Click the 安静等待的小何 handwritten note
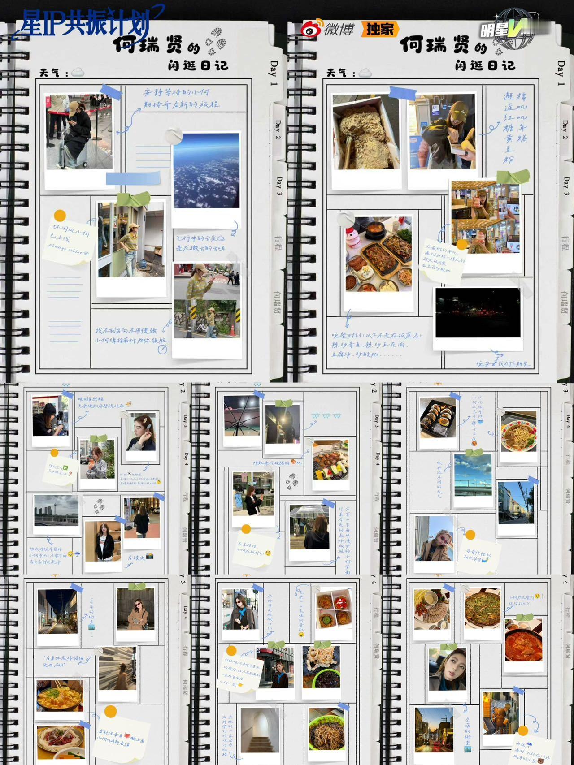This screenshot has height=765, width=574. coord(182,98)
